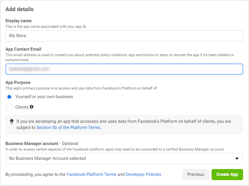Click the App Contact Email label
249x186 pixels.
click(24, 49)
